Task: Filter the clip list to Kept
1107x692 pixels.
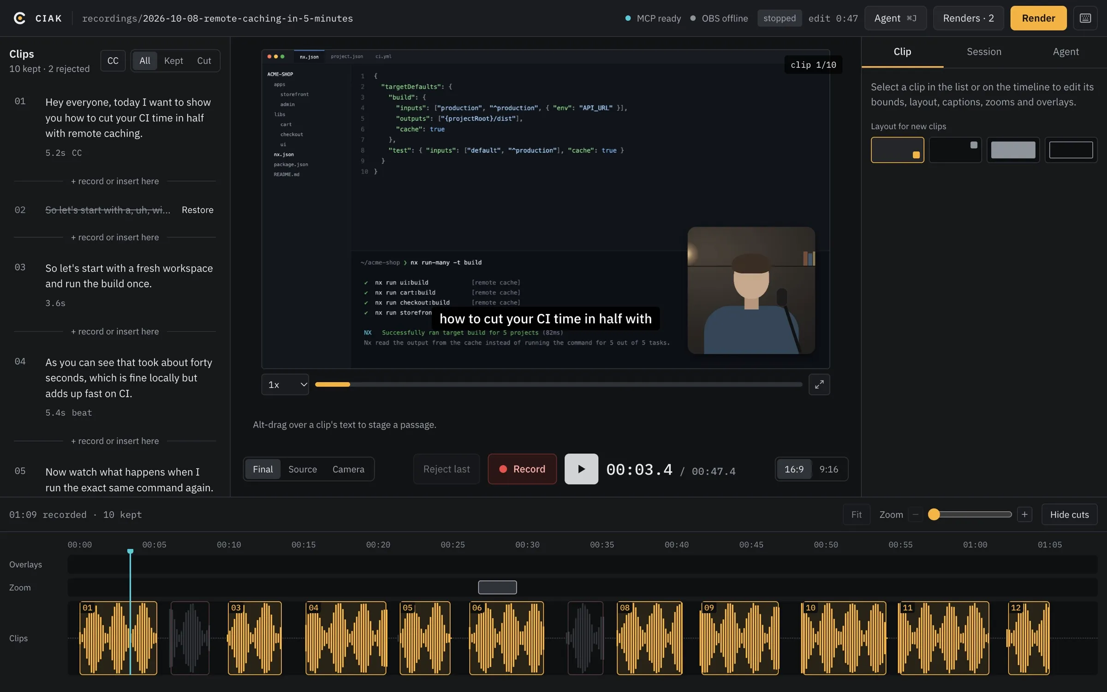Action: tap(173, 60)
